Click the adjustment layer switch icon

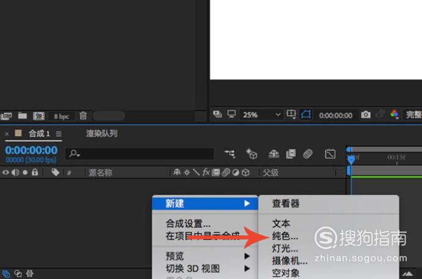point(236,172)
